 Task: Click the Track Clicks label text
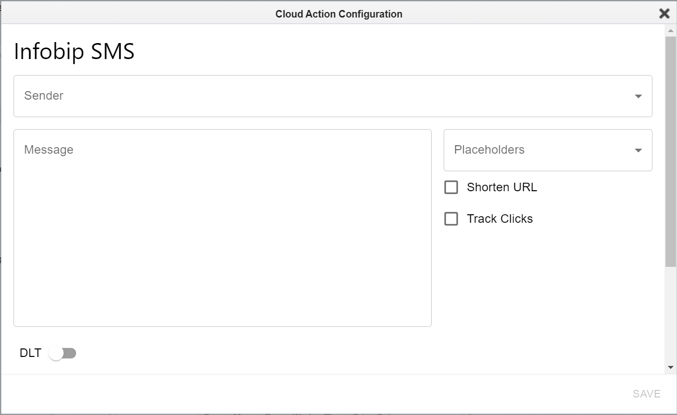pos(500,219)
